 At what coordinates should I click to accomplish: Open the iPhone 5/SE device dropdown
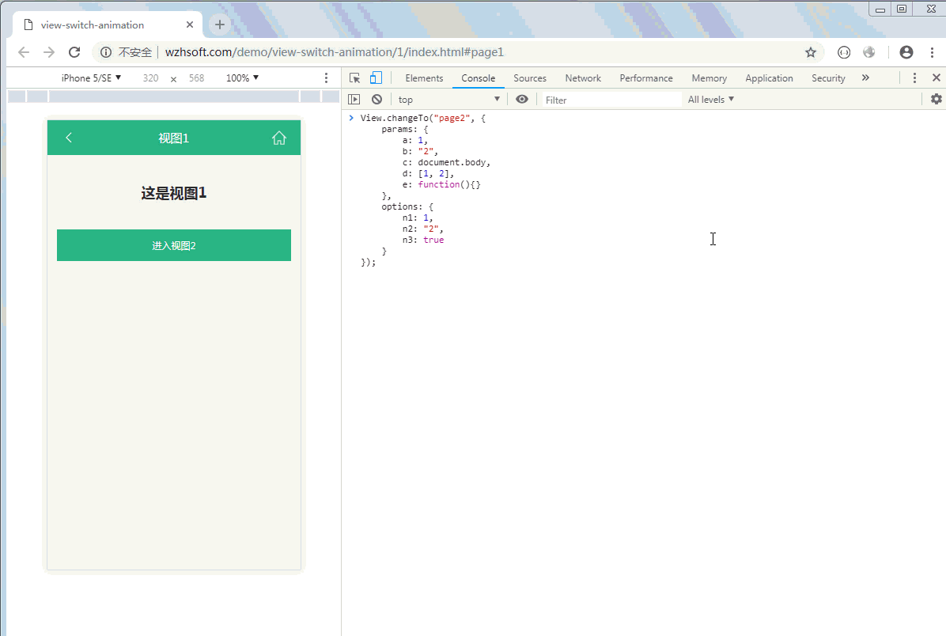tap(91, 78)
